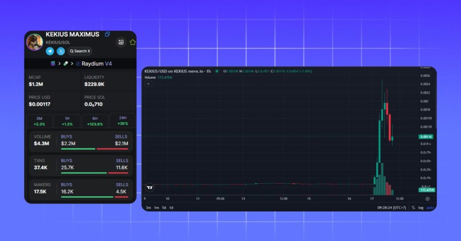Click the PRICE SOL value
The image size is (461, 241).
[94, 104]
